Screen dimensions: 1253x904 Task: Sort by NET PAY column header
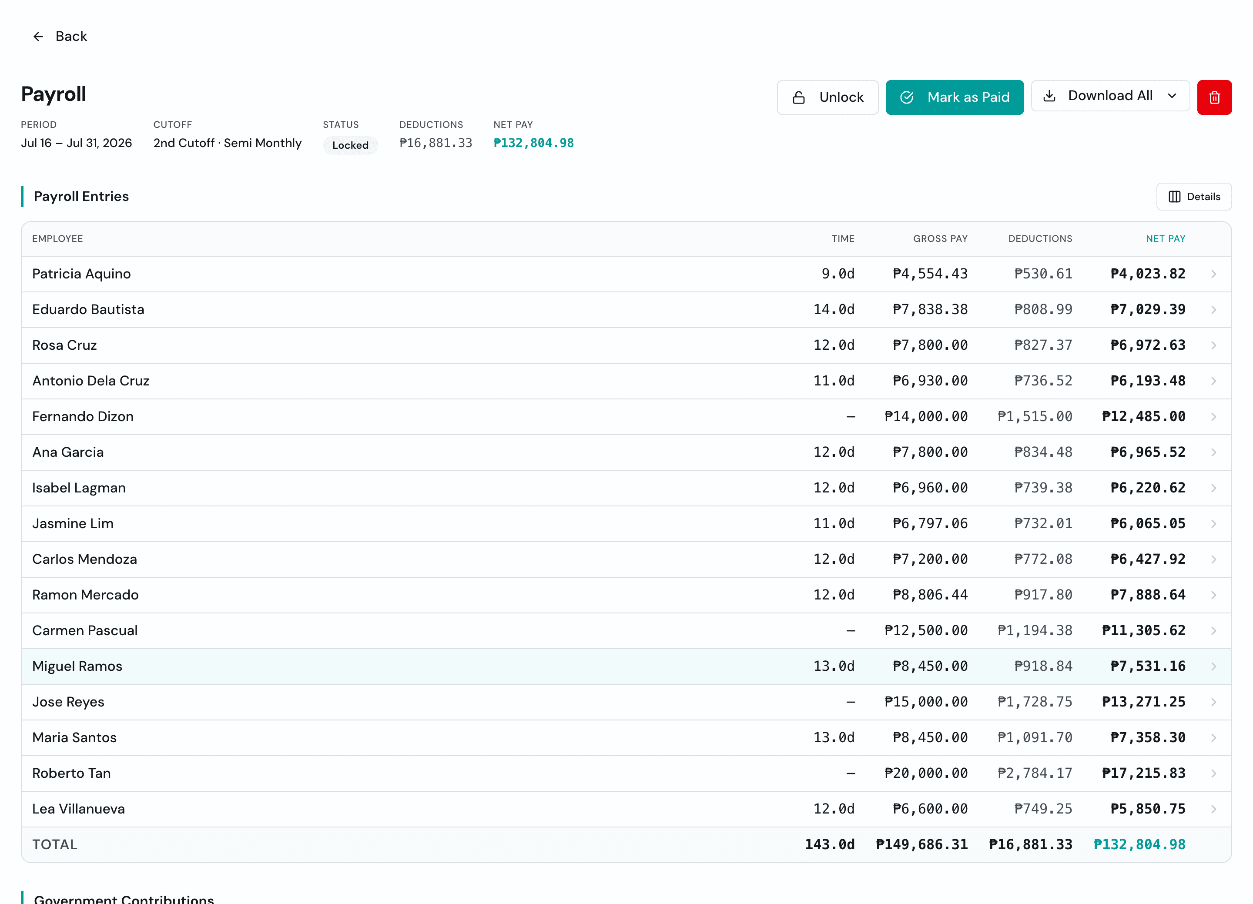[x=1165, y=239]
